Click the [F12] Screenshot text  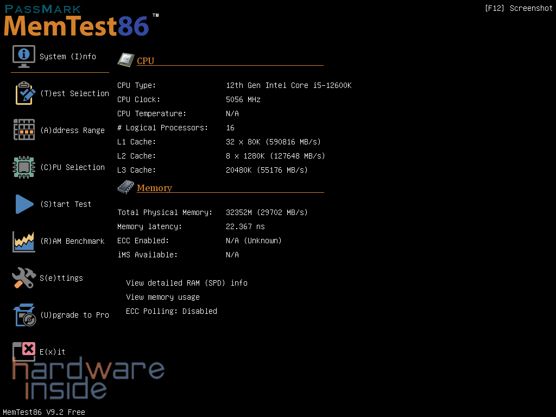point(518,8)
